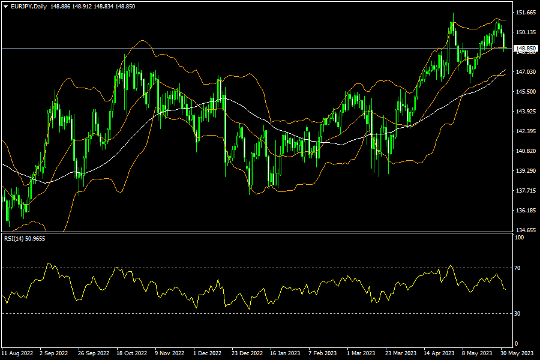The height and width of the screenshot is (360, 540).
Task: Select the 7 Feb 2023 date label
Action: click(x=322, y=353)
